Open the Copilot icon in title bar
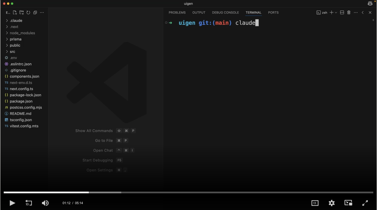Viewport: 377px width, 210px height. 370,4
